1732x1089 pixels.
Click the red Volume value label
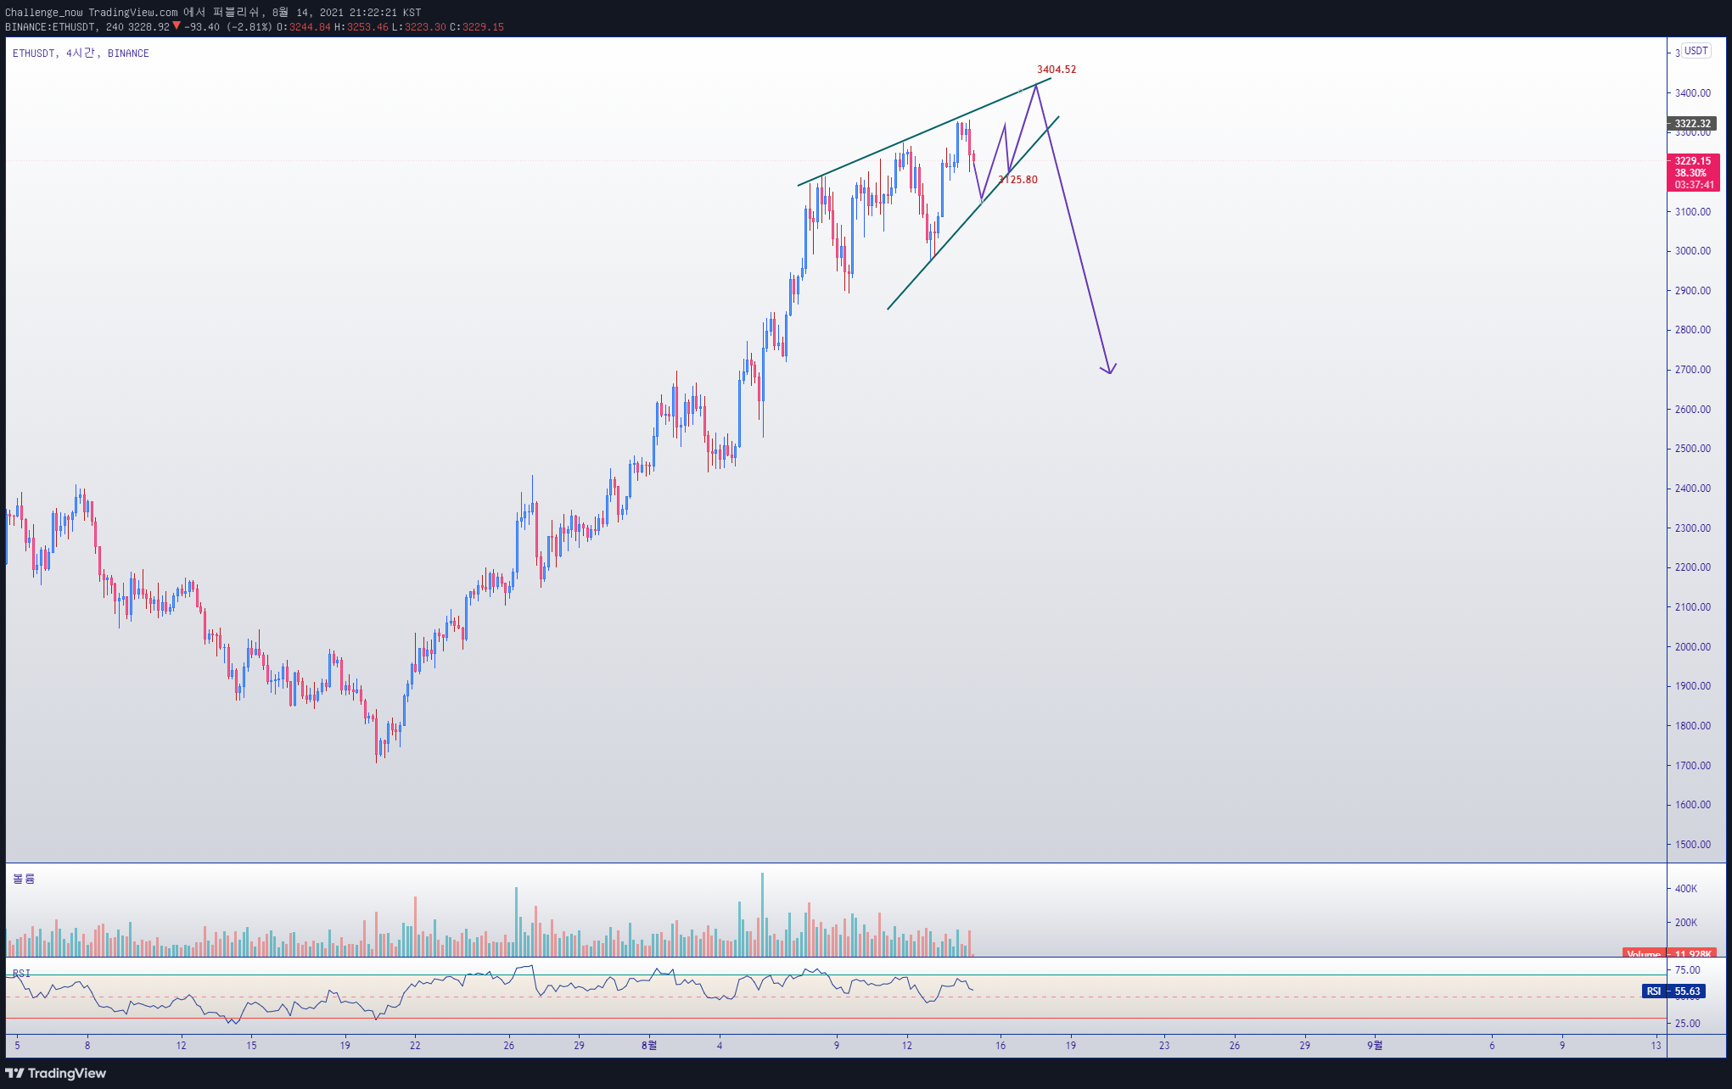[x=1668, y=953]
